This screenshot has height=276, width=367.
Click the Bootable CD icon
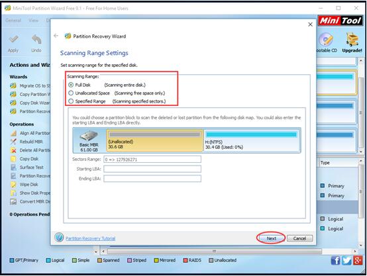(326, 40)
